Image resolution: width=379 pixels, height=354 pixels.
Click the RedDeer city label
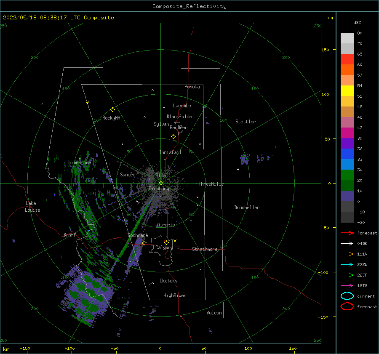tap(179, 128)
